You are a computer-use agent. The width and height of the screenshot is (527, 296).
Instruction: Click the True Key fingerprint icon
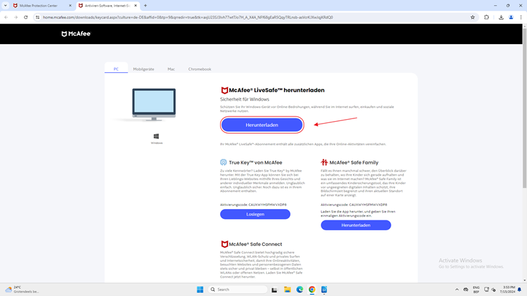(223, 162)
